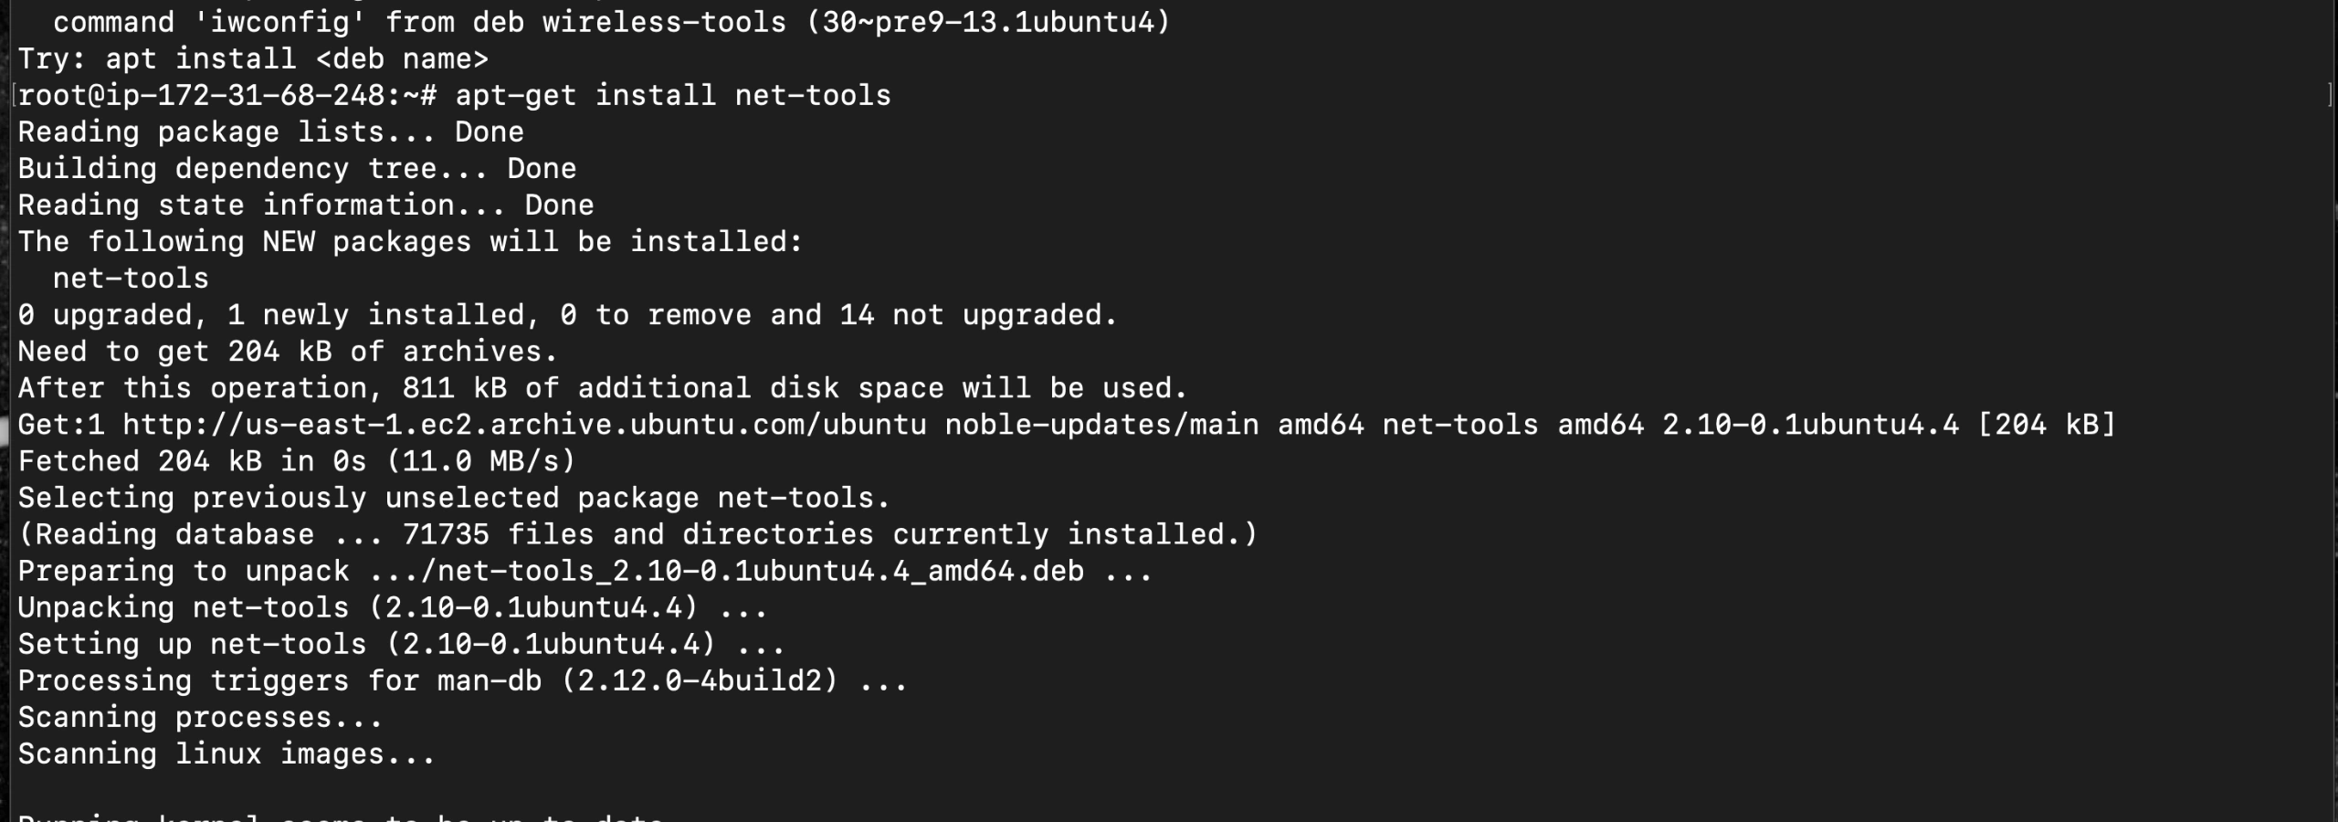Click the net-tools_2.10-0.1ubuntu4.4_amd64.deb filename
This screenshot has height=822, width=2338.
coord(760,572)
